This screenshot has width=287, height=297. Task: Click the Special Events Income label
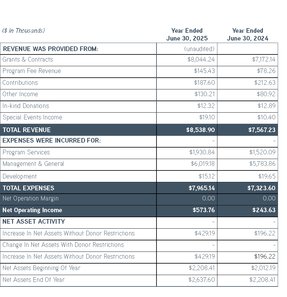point(32,118)
